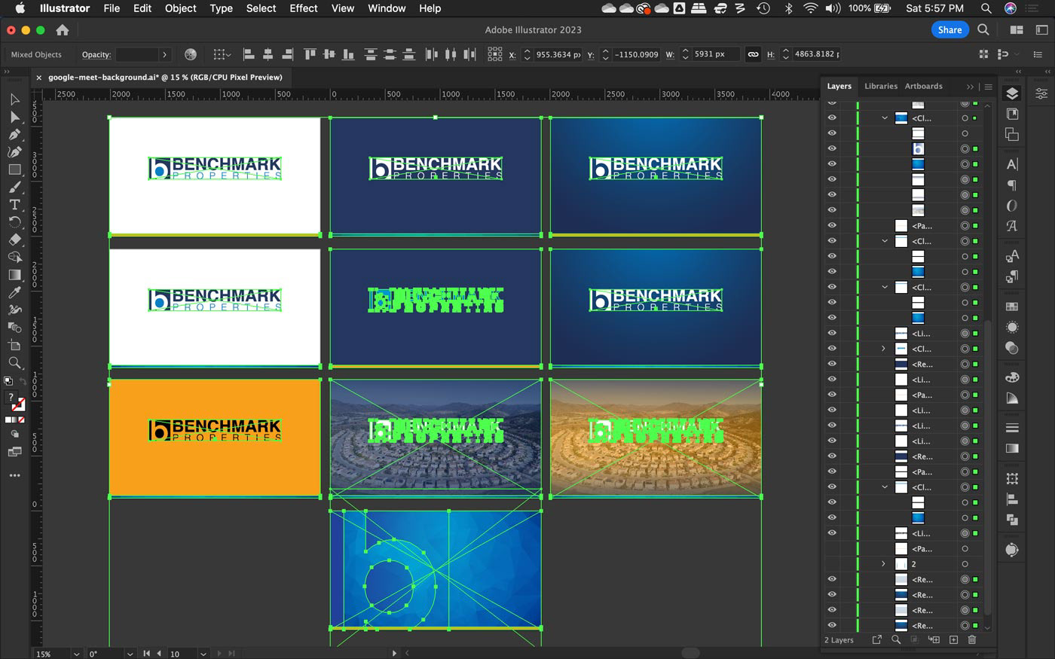
Task: Click Locate Object magnifier in Layers panel
Action: [896, 639]
